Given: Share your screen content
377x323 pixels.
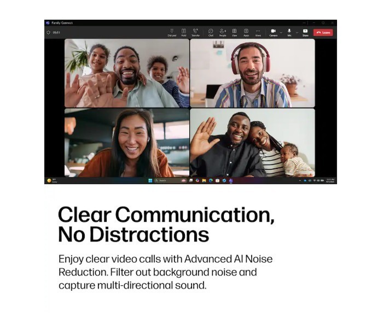Looking at the screenshot, I should 305,32.
